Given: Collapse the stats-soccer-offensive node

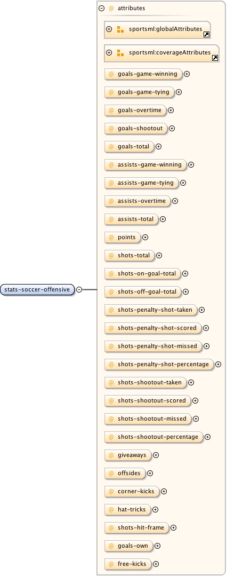Looking at the screenshot, I should pyautogui.click(x=79, y=289).
